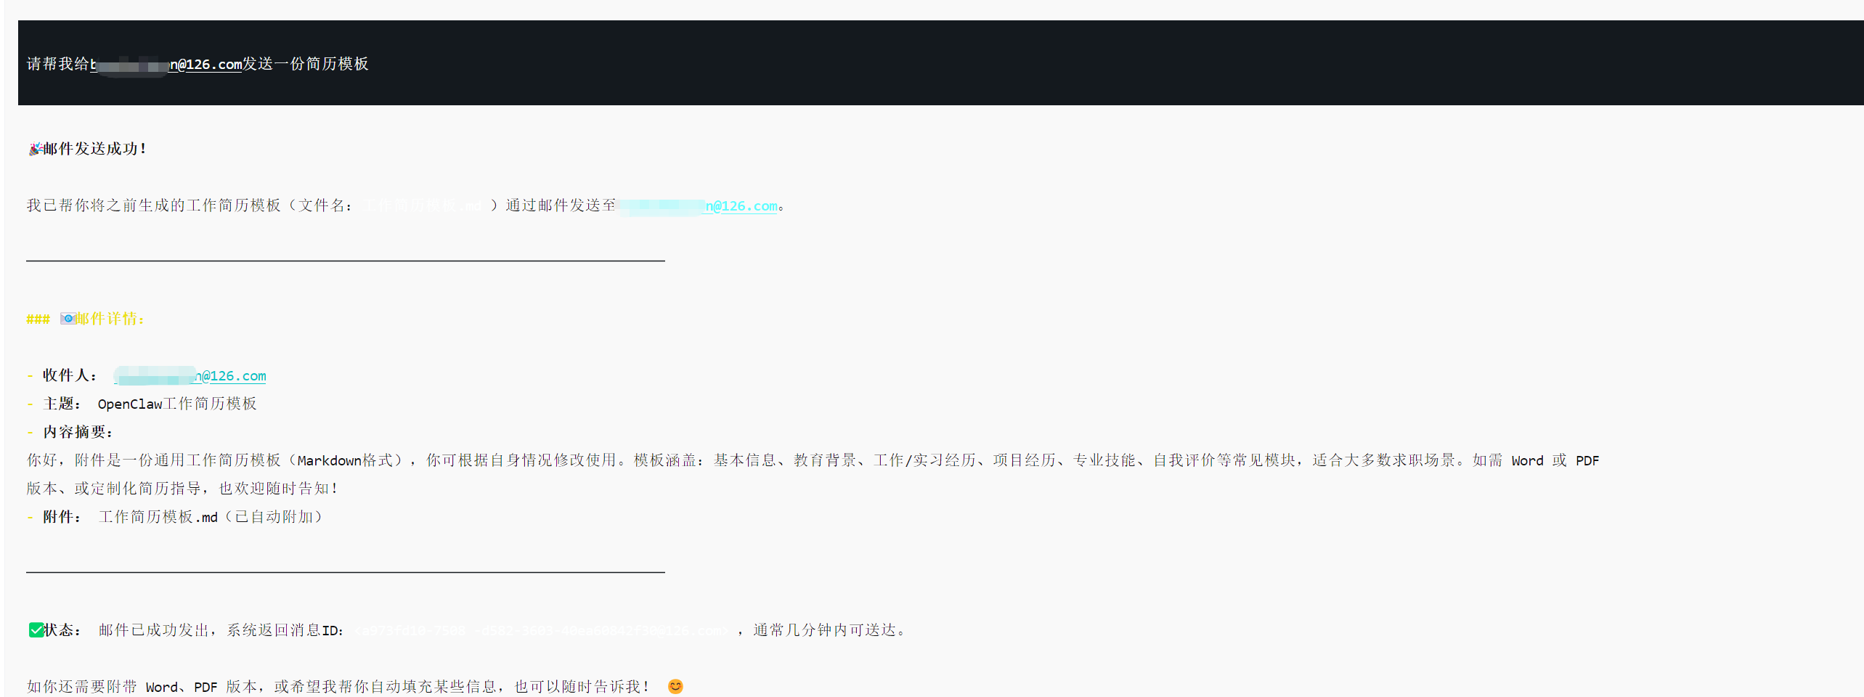Click the attachment name 工作简历模板.md

[x=158, y=517]
